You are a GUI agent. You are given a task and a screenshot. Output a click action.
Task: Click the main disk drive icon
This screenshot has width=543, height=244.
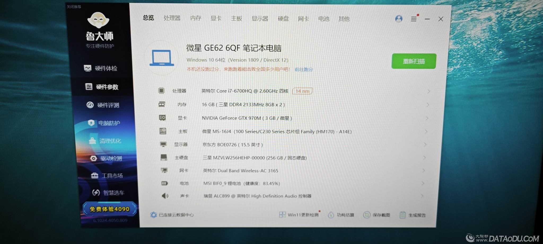click(164, 157)
